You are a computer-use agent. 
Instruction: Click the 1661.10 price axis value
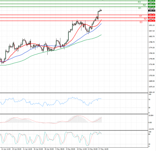tap(152, 92)
